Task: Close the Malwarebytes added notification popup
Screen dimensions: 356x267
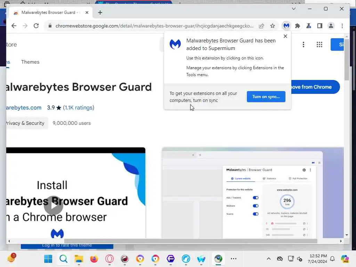Action: coord(285,36)
